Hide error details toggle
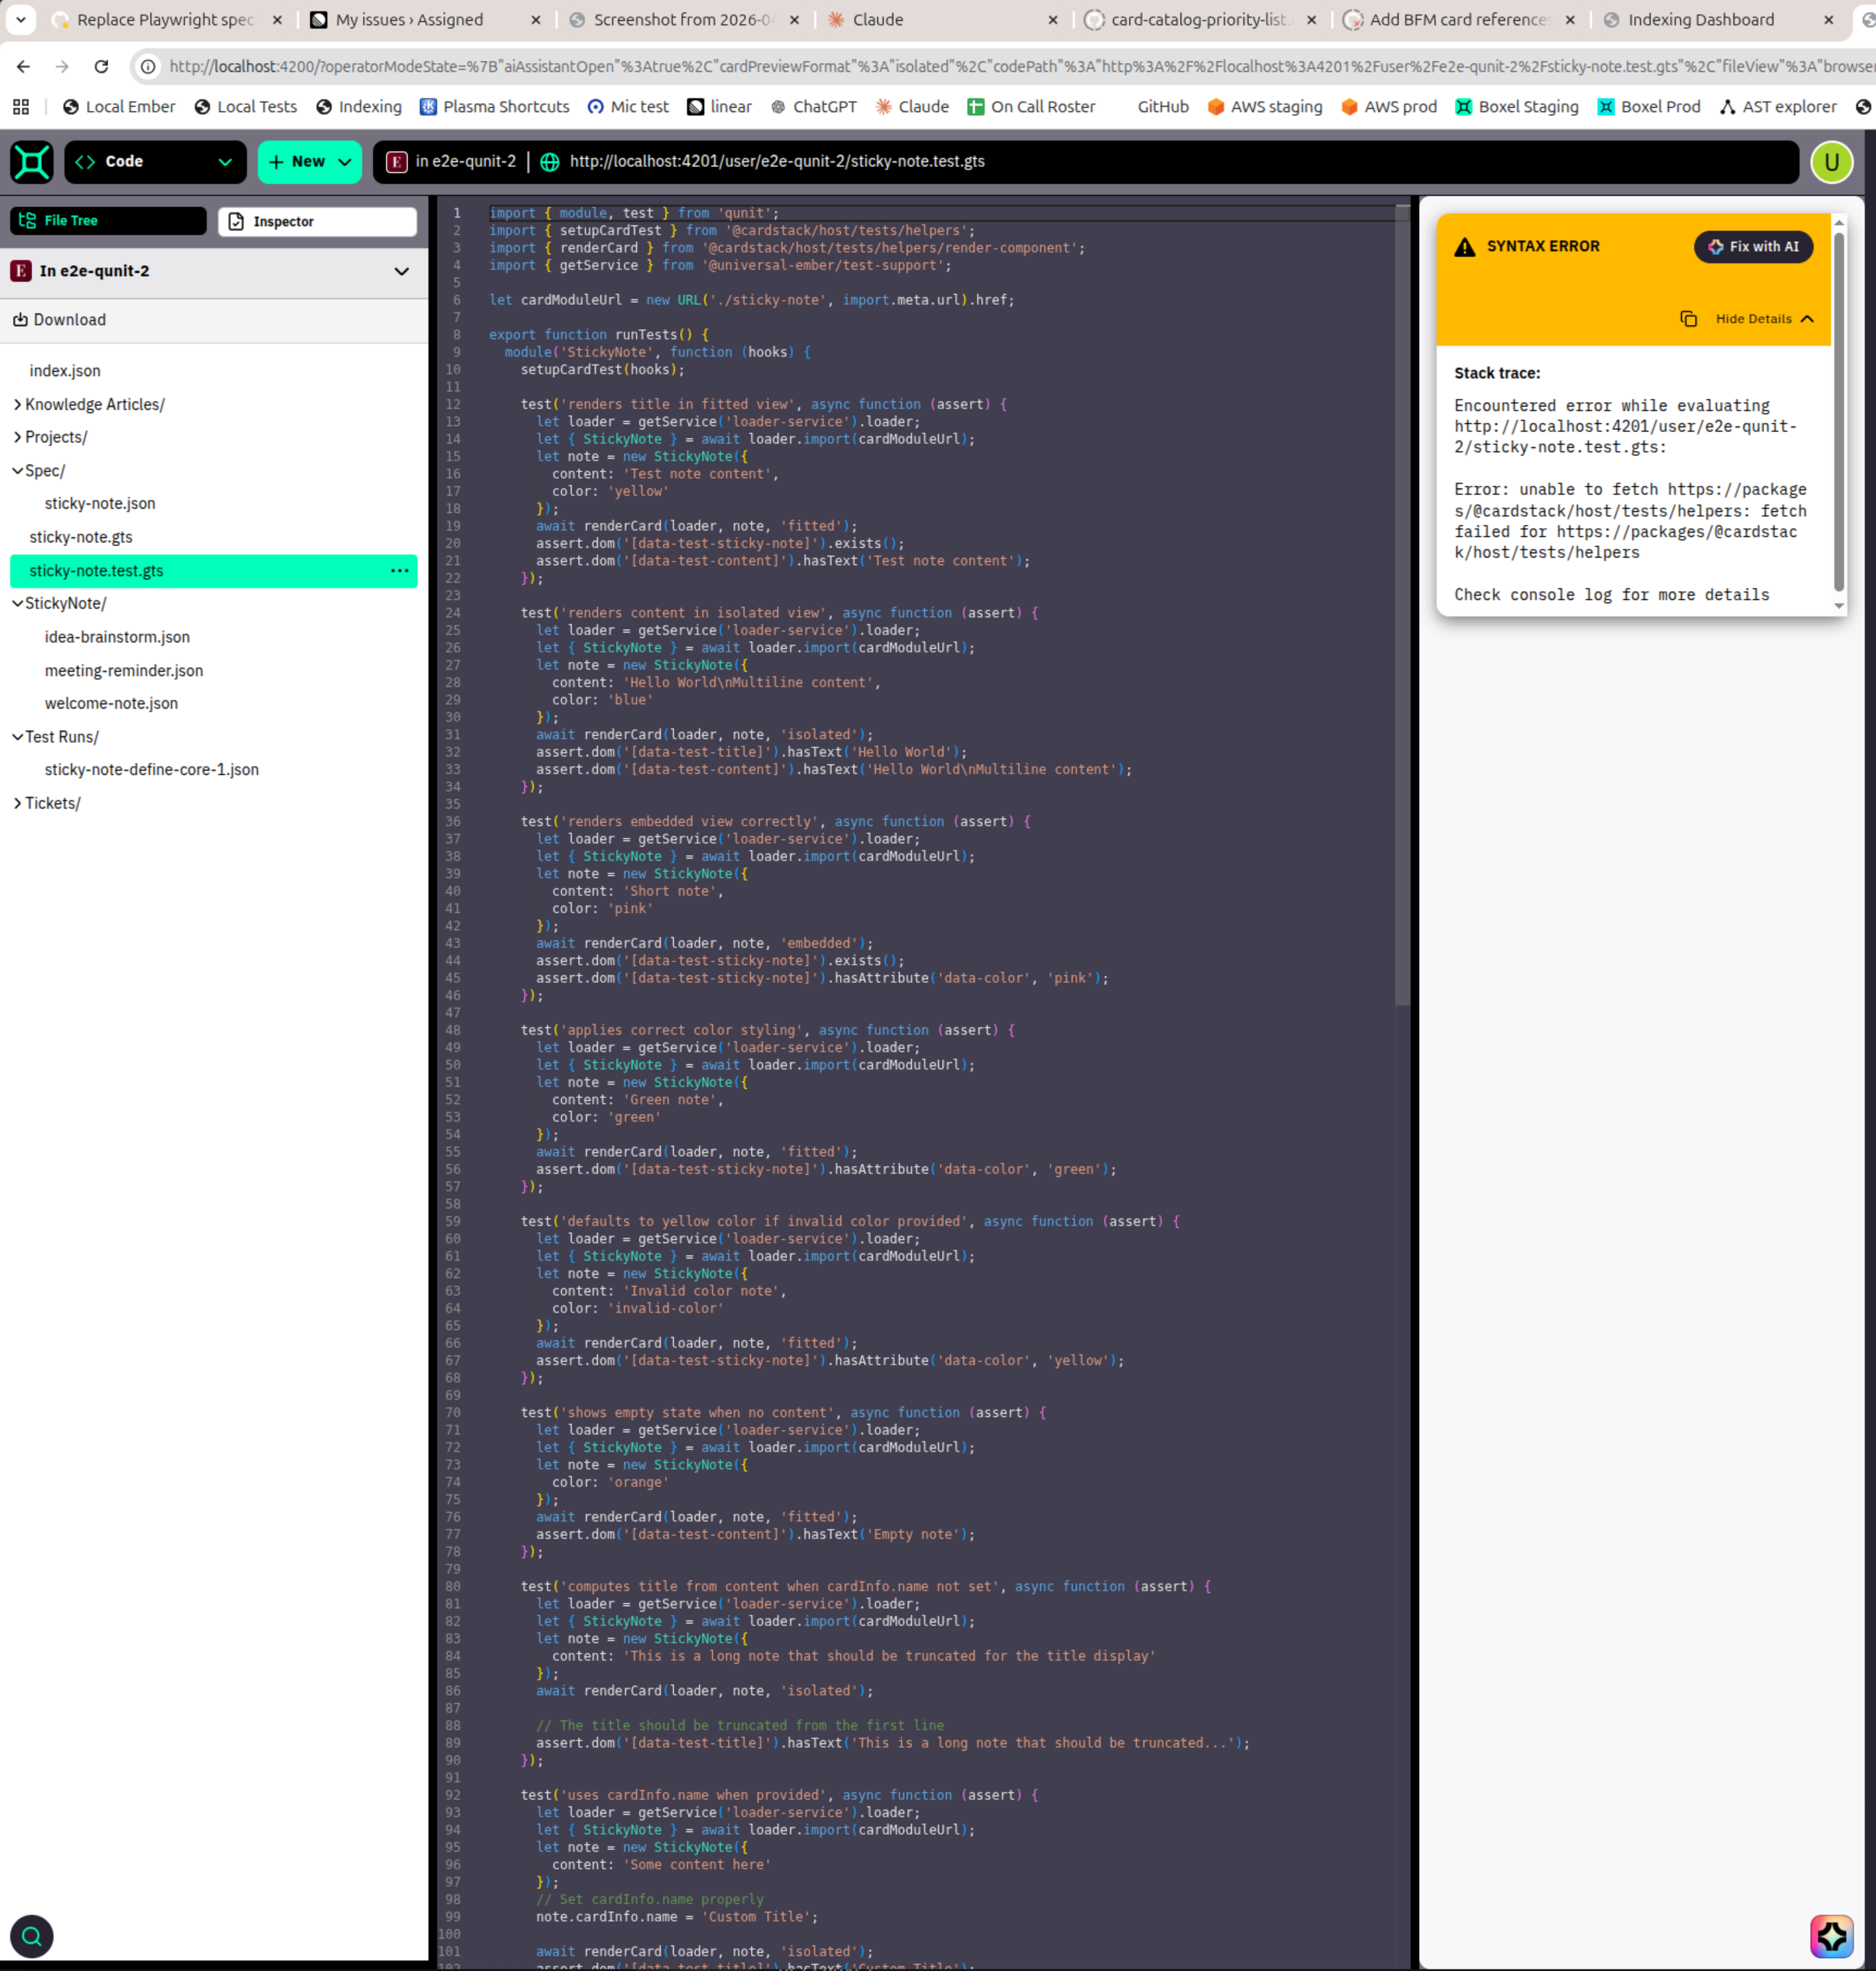1876x1971 pixels. point(1763,319)
